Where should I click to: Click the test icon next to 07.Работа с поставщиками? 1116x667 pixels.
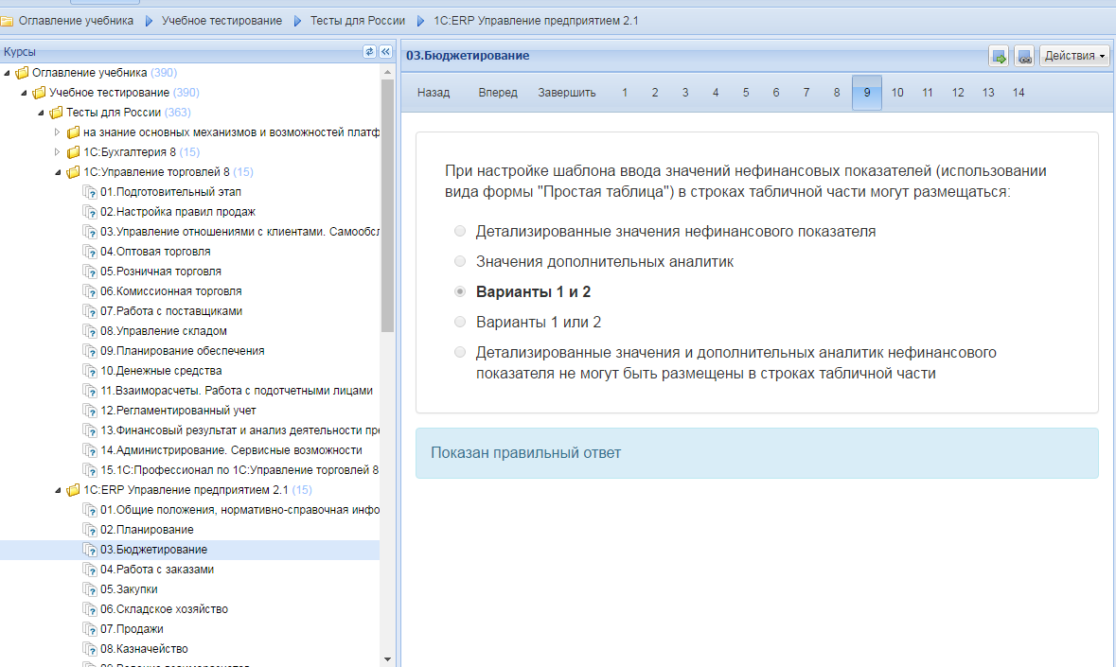click(x=90, y=311)
